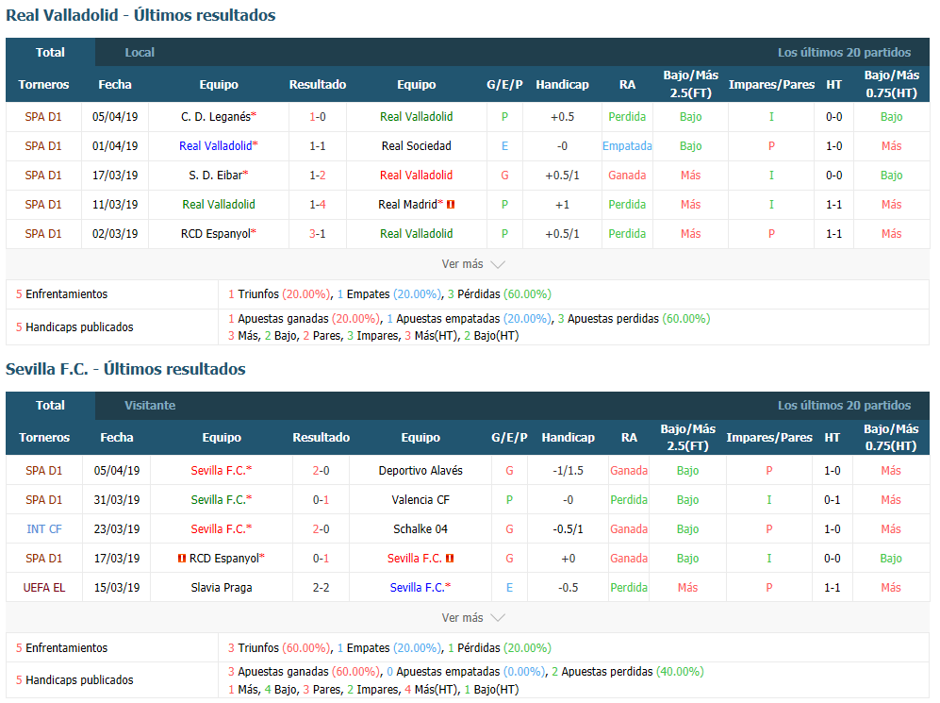This screenshot has width=940, height=703.
Task: Click the red card icon after Sevilla F.C. in the Espanyol row
Action: 450,559
